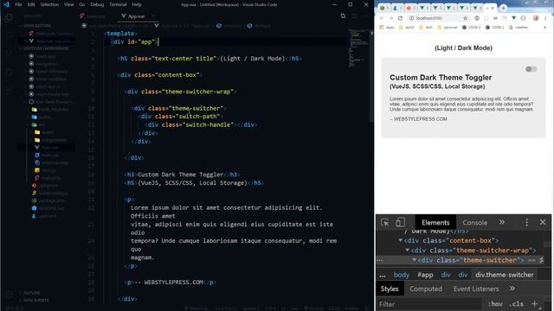This screenshot has height=311, width=554.
Task: Go back in Chrome
Action: (382, 18)
